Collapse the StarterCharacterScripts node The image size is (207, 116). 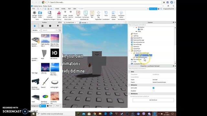pyautogui.click(x=132, y=53)
